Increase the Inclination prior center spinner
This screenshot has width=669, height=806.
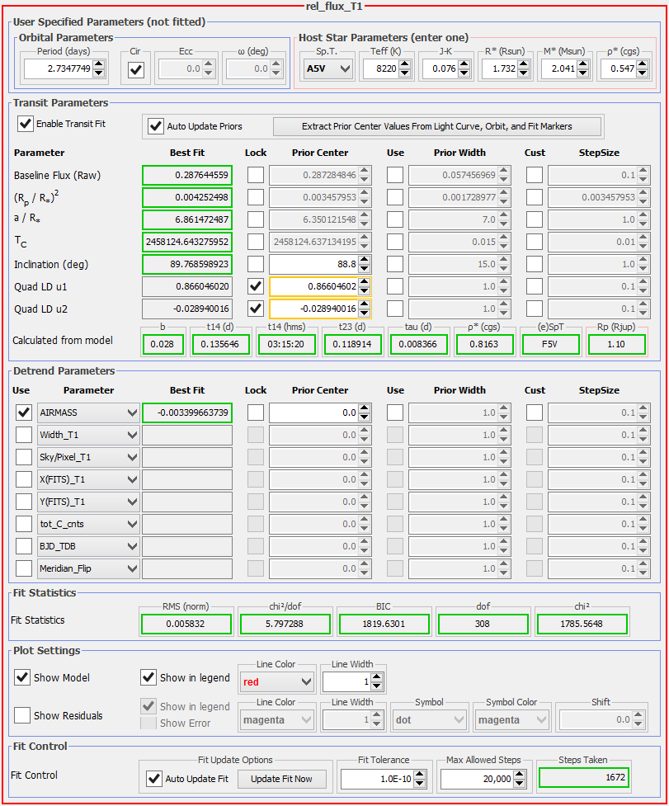365,261
